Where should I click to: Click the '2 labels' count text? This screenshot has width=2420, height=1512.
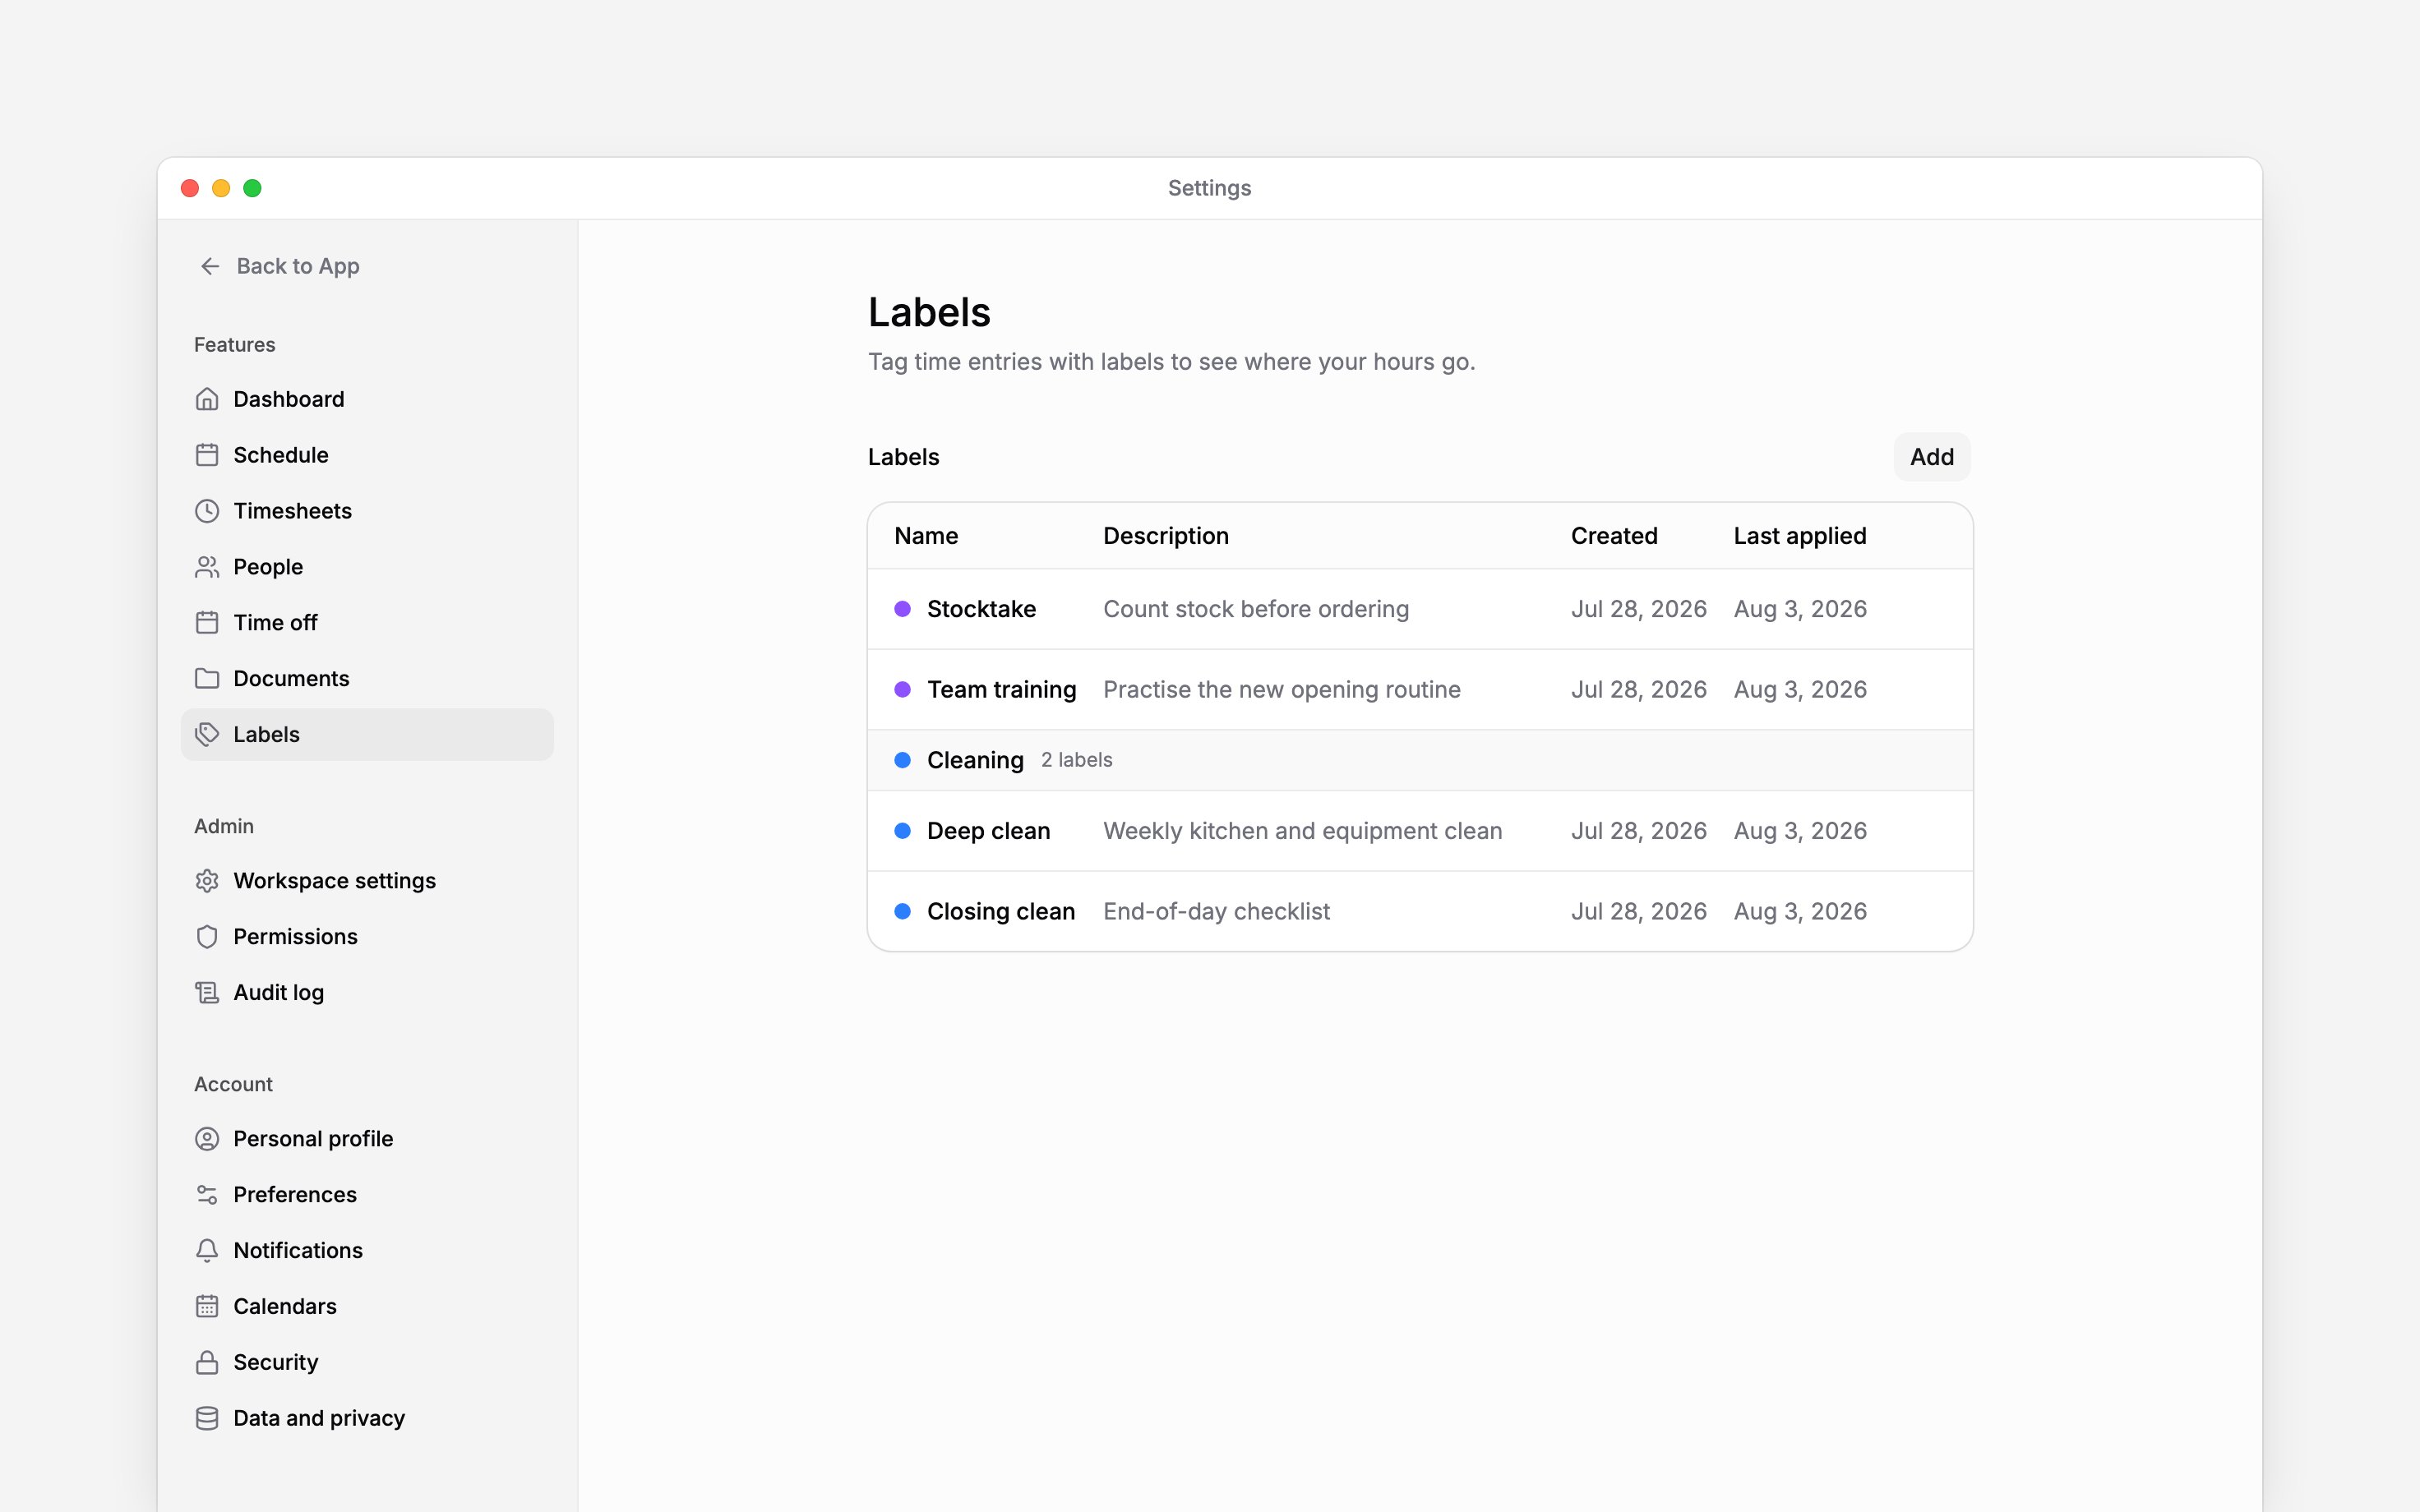click(x=1076, y=760)
